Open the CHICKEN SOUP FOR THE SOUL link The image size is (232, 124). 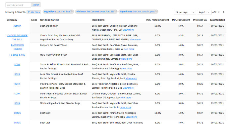[x=17, y=37]
